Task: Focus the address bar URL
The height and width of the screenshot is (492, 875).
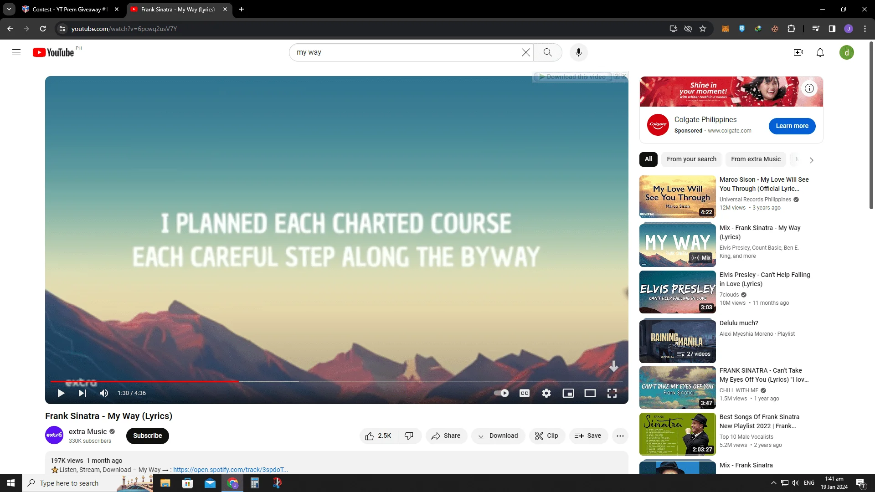Action: pos(124,29)
